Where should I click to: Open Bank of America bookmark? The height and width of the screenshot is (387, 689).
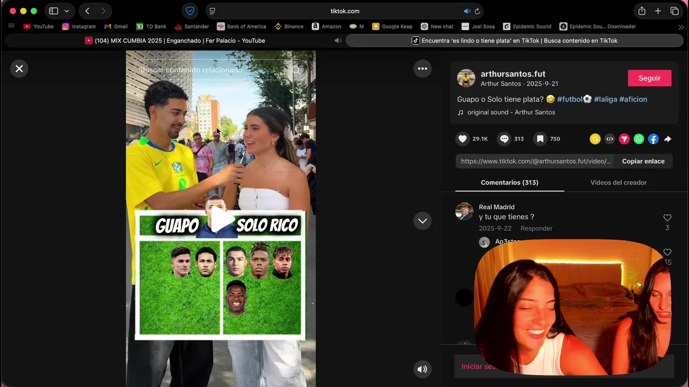tap(241, 26)
